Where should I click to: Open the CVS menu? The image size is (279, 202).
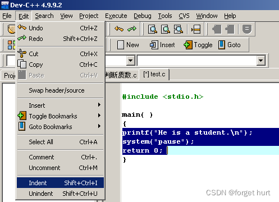click(x=184, y=16)
